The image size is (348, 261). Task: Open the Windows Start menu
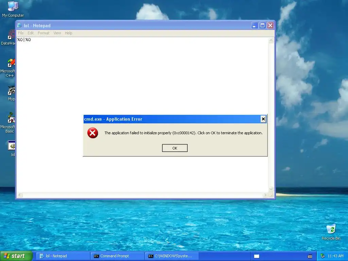16,256
